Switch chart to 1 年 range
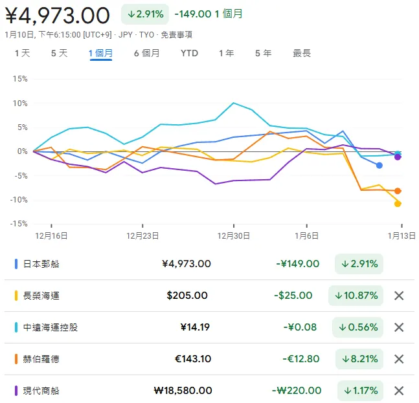This screenshot has height=403, width=419. point(226,53)
